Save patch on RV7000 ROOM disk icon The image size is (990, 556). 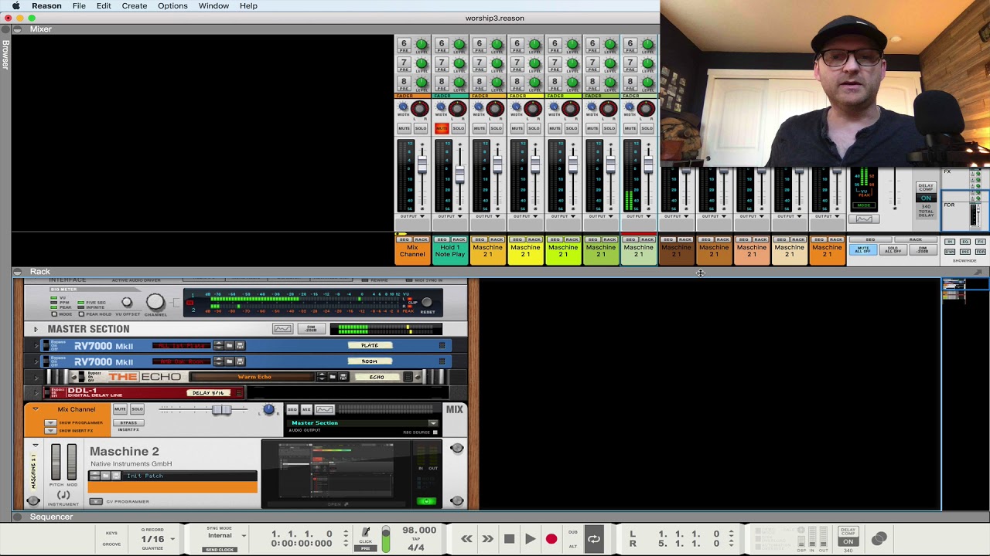point(239,361)
